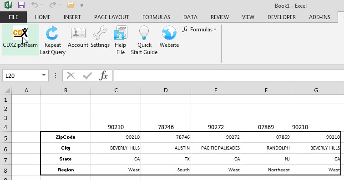This screenshot has width=344, height=180.
Task: Click the open folder icon in quick access
Action: tap(71, 5)
